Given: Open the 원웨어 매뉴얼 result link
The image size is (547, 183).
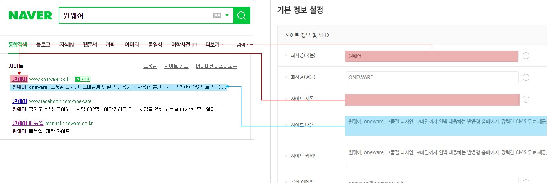Looking at the screenshot, I should pyautogui.click(x=28, y=123).
